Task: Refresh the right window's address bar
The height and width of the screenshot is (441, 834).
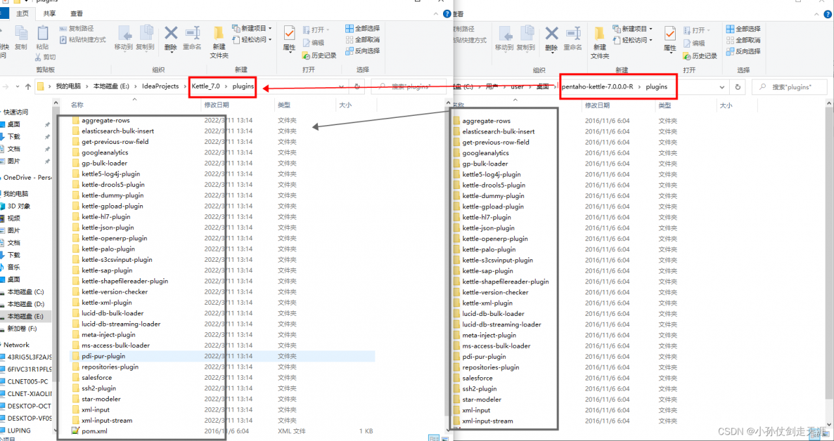Action: click(x=738, y=87)
